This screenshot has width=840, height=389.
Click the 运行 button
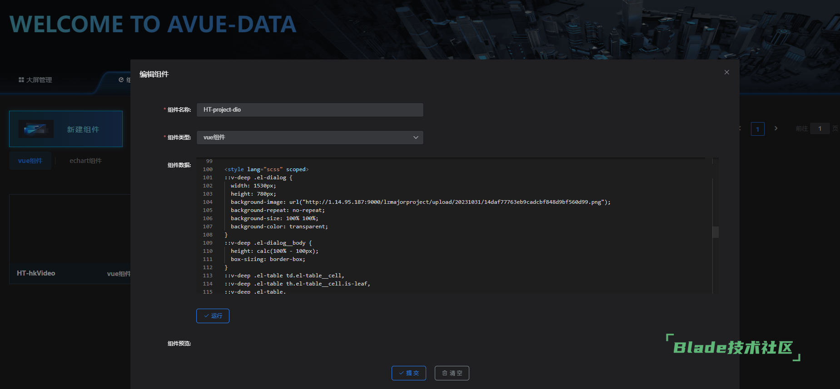click(213, 316)
